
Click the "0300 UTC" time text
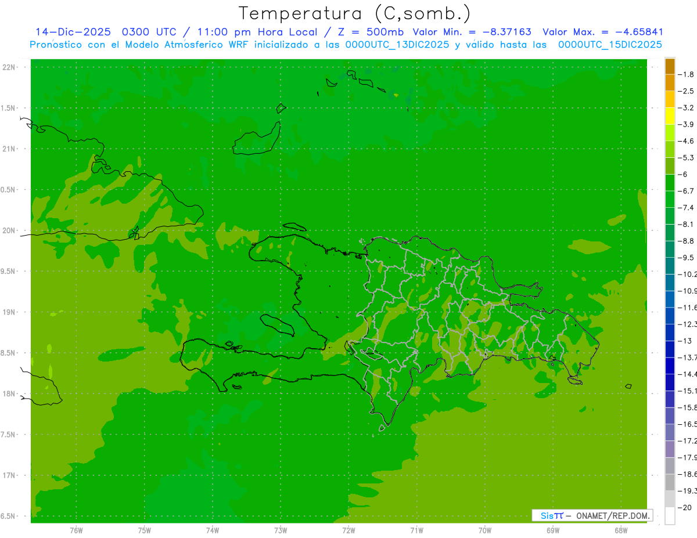[x=149, y=32]
